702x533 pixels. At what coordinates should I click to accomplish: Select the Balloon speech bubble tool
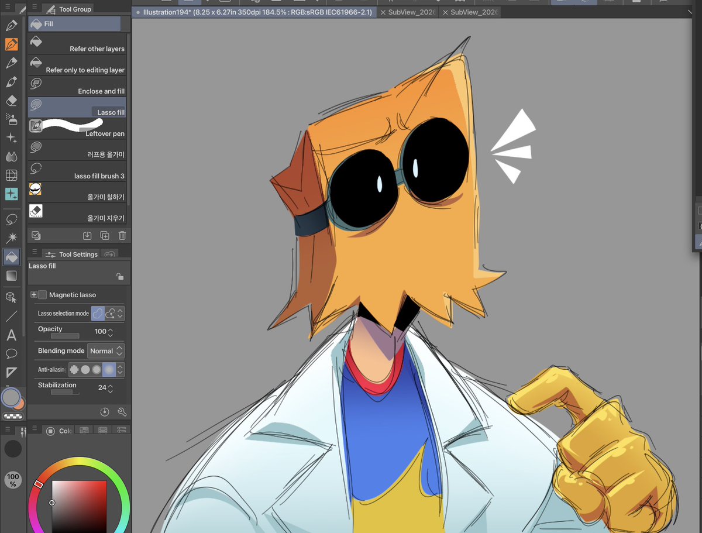coord(11,354)
